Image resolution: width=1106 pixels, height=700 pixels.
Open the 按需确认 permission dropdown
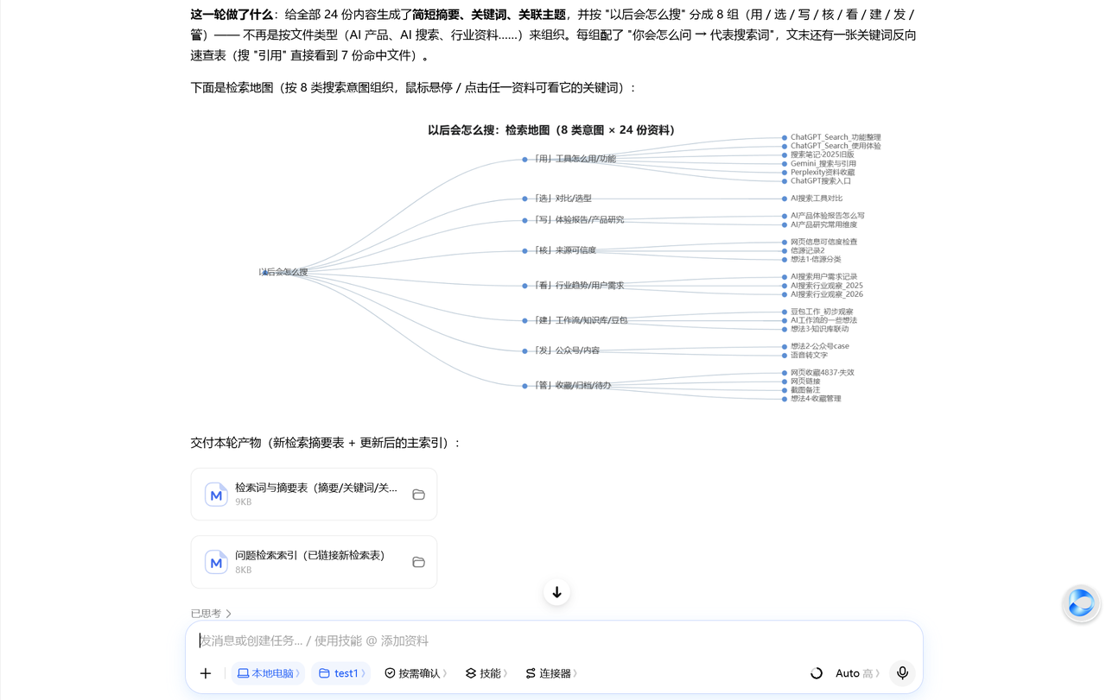coord(416,673)
